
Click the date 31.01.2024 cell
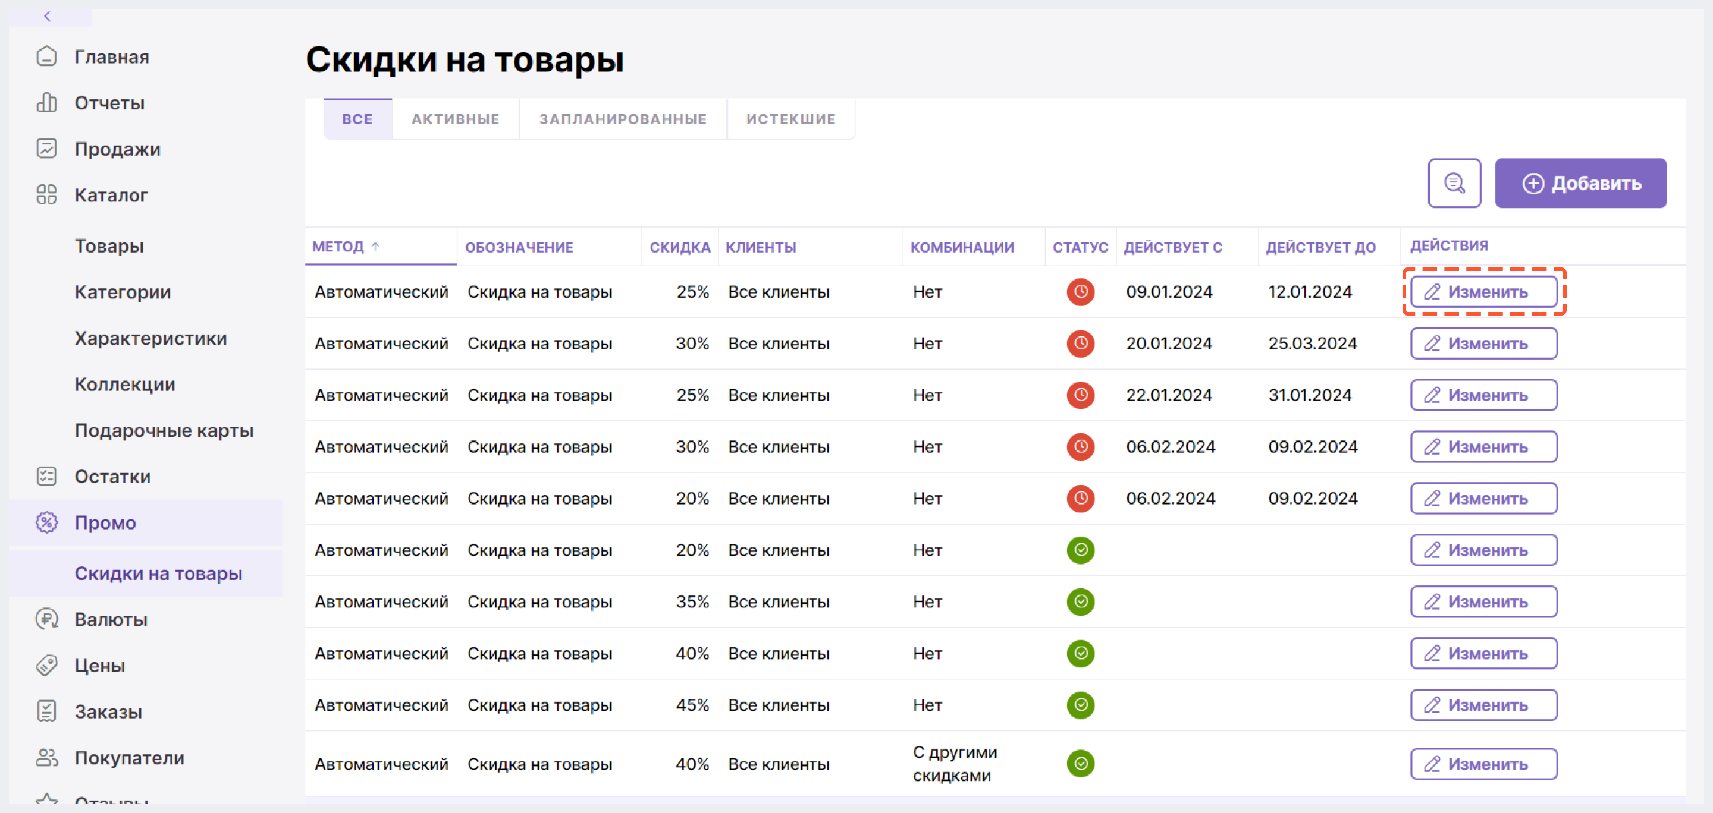(x=1309, y=395)
